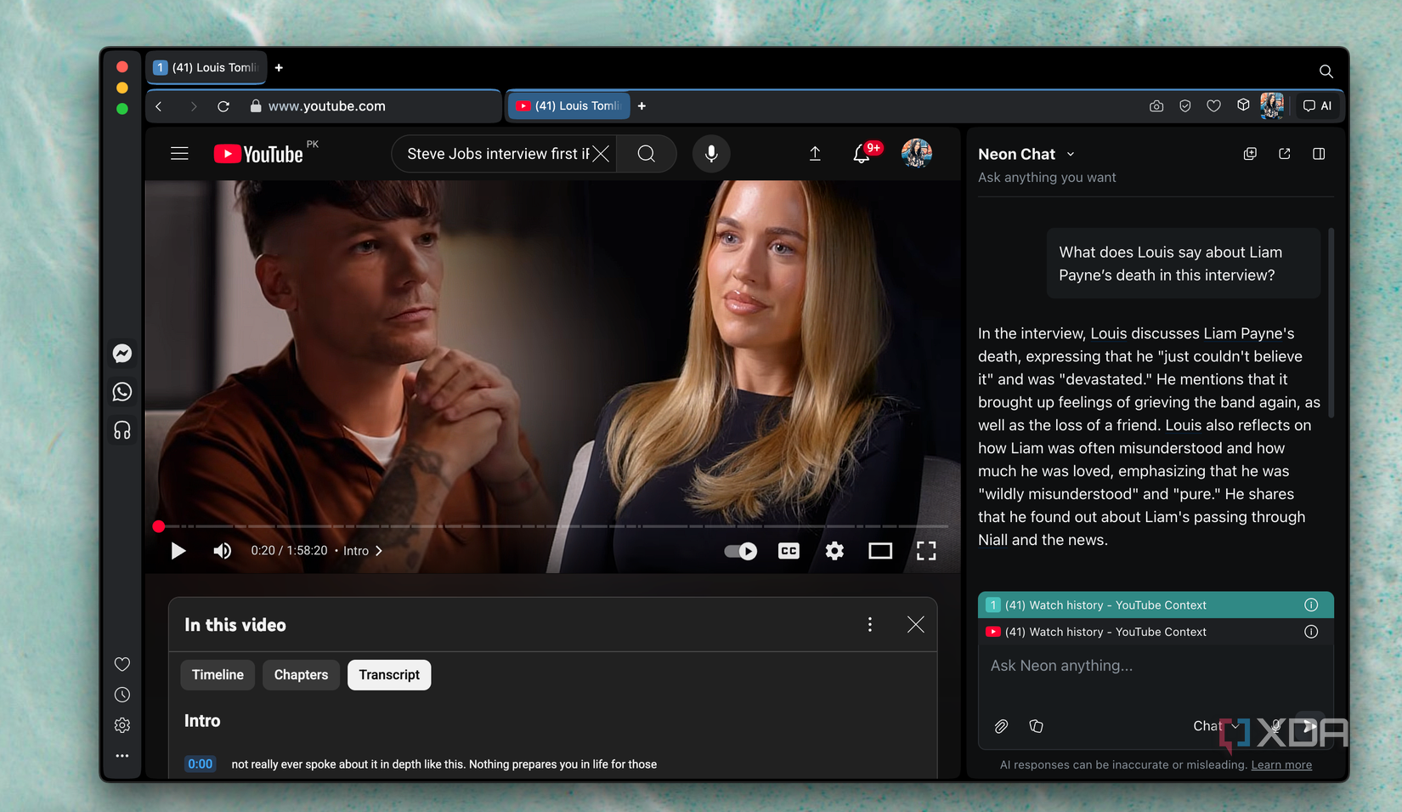The image size is (1402, 812).
Task: Open the Learn more link
Action: coord(1281,764)
